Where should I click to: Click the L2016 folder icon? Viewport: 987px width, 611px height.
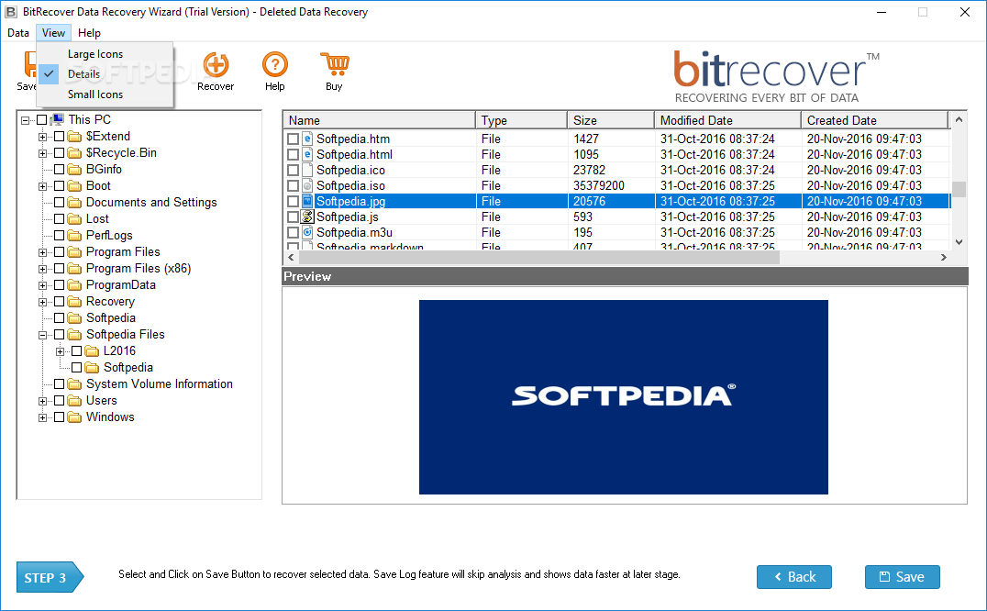(x=93, y=351)
